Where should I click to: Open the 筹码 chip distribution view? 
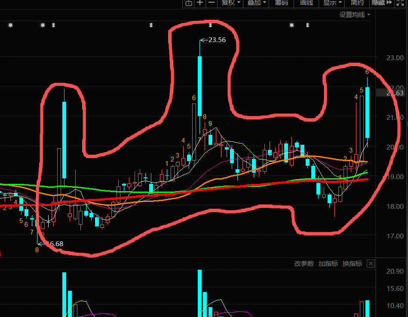tap(281, 3)
